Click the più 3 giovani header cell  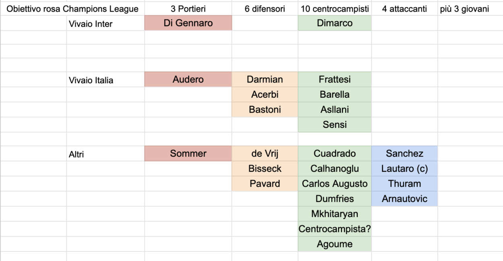coord(465,8)
